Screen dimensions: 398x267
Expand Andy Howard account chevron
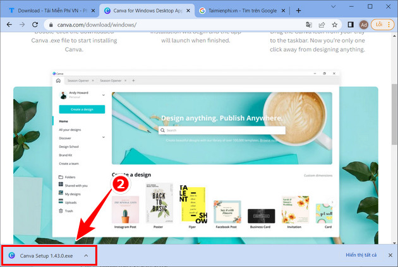click(104, 95)
